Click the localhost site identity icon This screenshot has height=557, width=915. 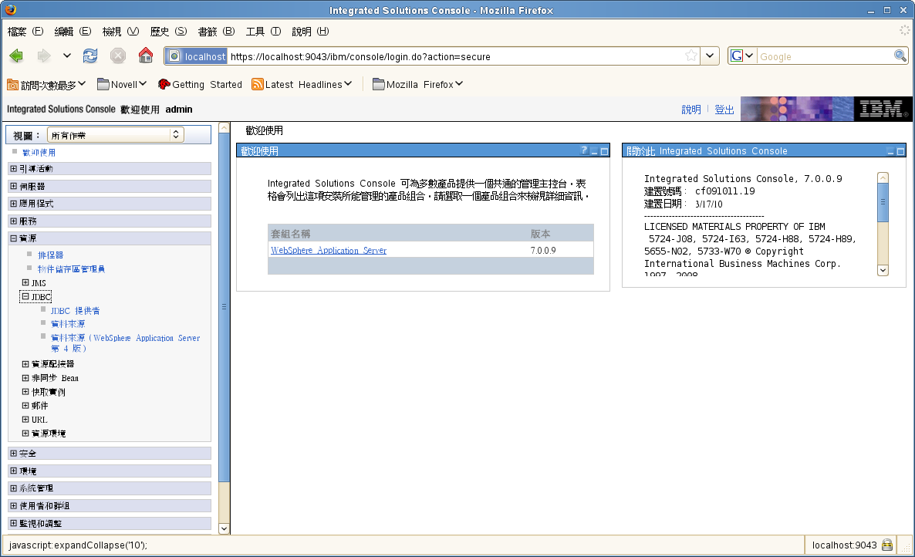click(197, 56)
